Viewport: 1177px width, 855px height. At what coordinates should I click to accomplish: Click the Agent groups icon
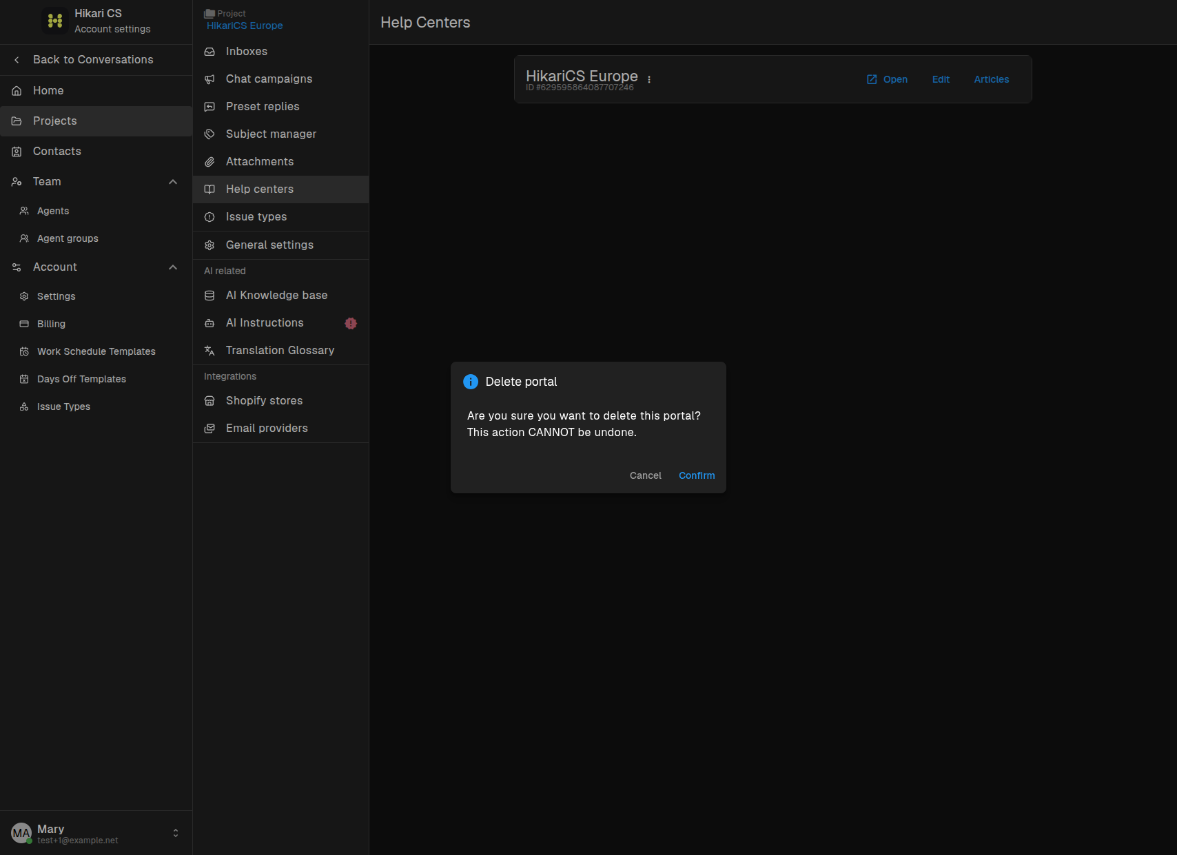tap(24, 238)
